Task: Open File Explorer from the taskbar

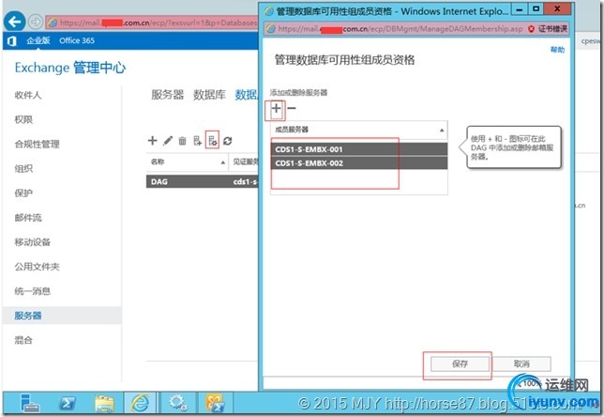Action: (x=104, y=404)
